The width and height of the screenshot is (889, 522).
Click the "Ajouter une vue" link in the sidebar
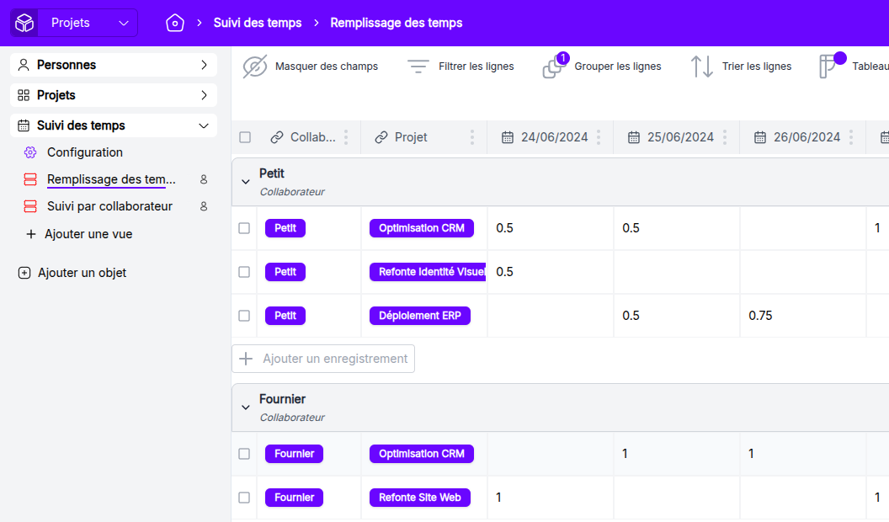pos(89,234)
